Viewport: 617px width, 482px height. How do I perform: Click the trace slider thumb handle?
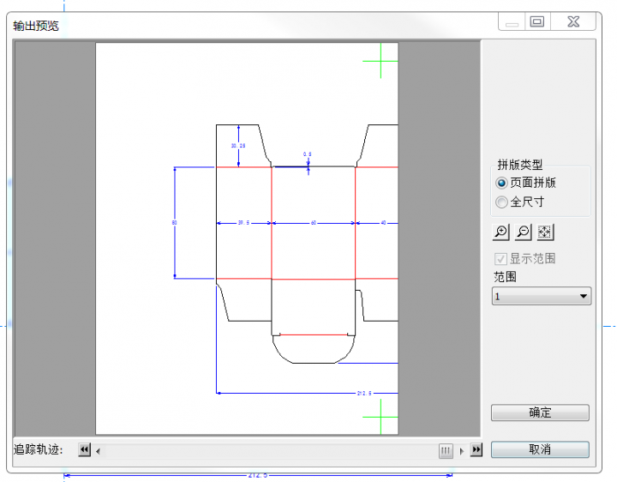446,450
